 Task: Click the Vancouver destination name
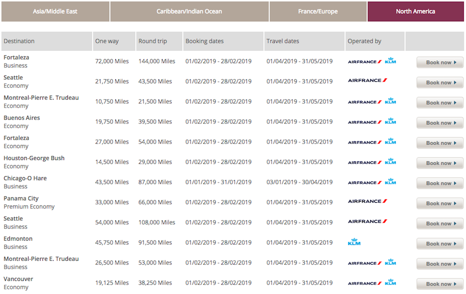pyautogui.click(x=18, y=279)
